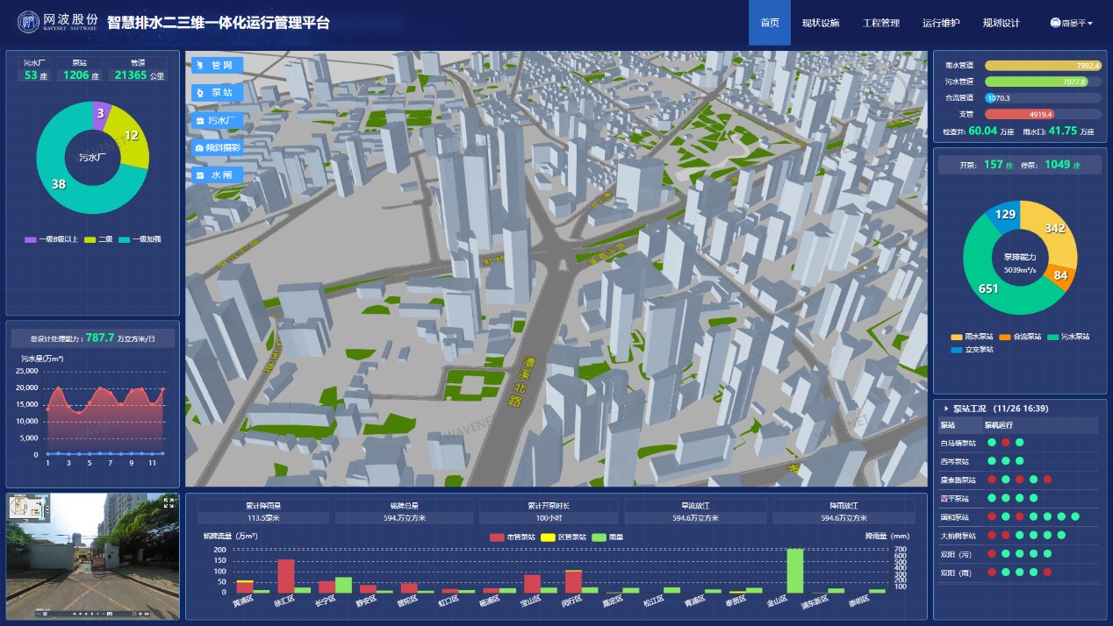This screenshot has height=626, width=1113.
Task: Open the 规划设计 menu
Action: click(1002, 23)
